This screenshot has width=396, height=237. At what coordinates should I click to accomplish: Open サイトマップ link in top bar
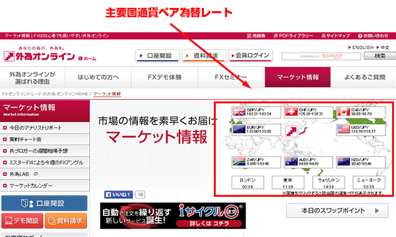[x=336, y=36]
